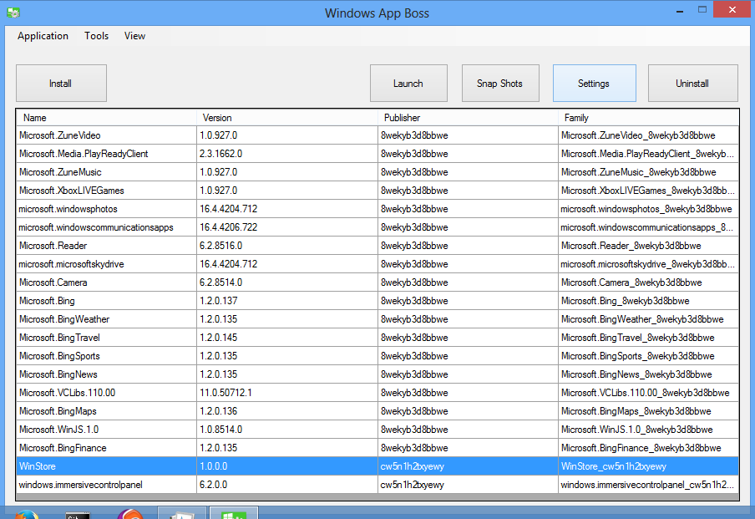Minimize the Windows App Boss window
The width and height of the screenshot is (755, 519).
coord(680,11)
